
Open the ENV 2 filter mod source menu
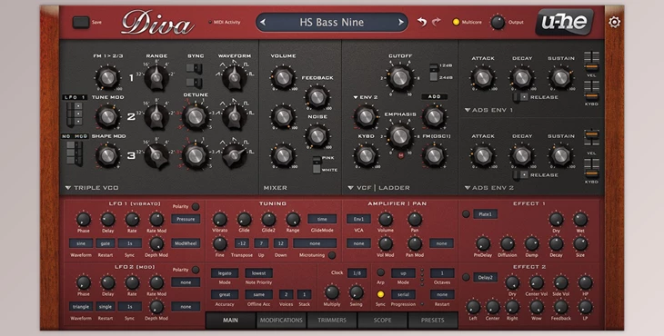click(x=366, y=97)
